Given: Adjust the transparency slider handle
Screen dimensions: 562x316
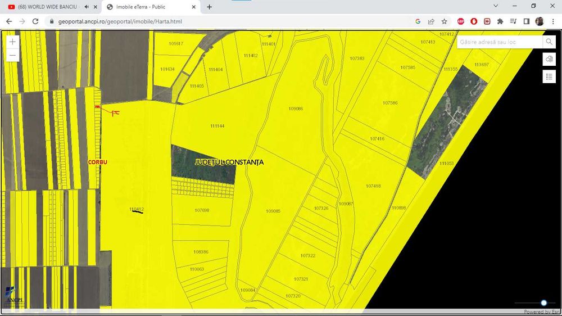Looking at the screenshot, I should coord(543,303).
